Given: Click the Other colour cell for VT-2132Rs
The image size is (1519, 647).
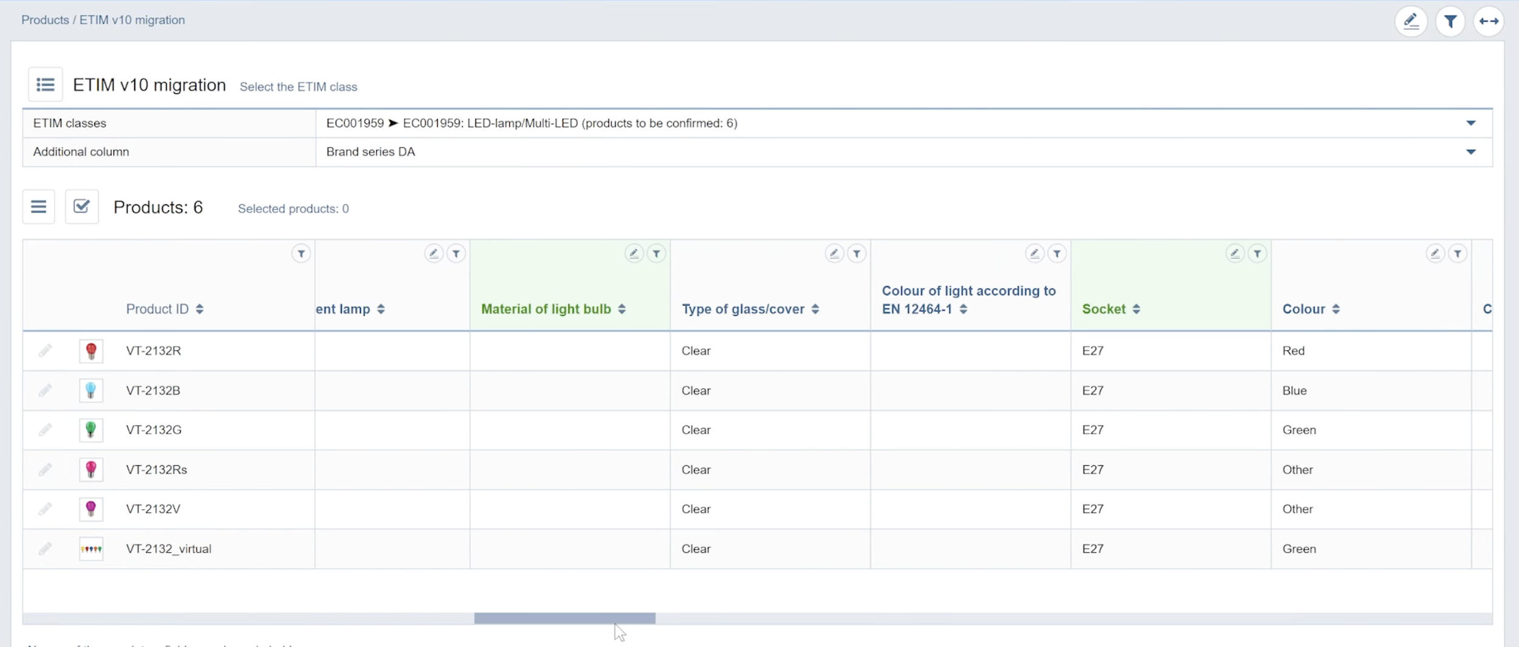Looking at the screenshot, I should click(x=1371, y=469).
